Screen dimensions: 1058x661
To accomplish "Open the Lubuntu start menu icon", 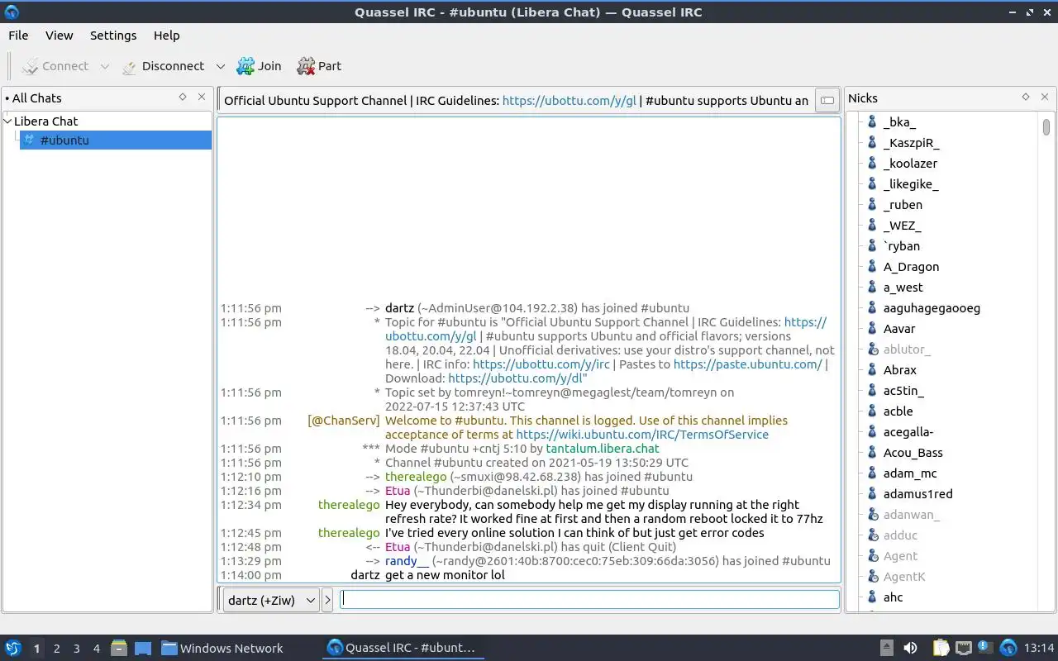I will coord(13,649).
